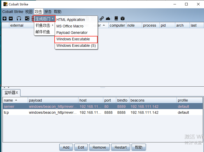Viewport: 204px width, 152px height.
Task: Sort listeners by the profile column header
Action: [190, 100]
